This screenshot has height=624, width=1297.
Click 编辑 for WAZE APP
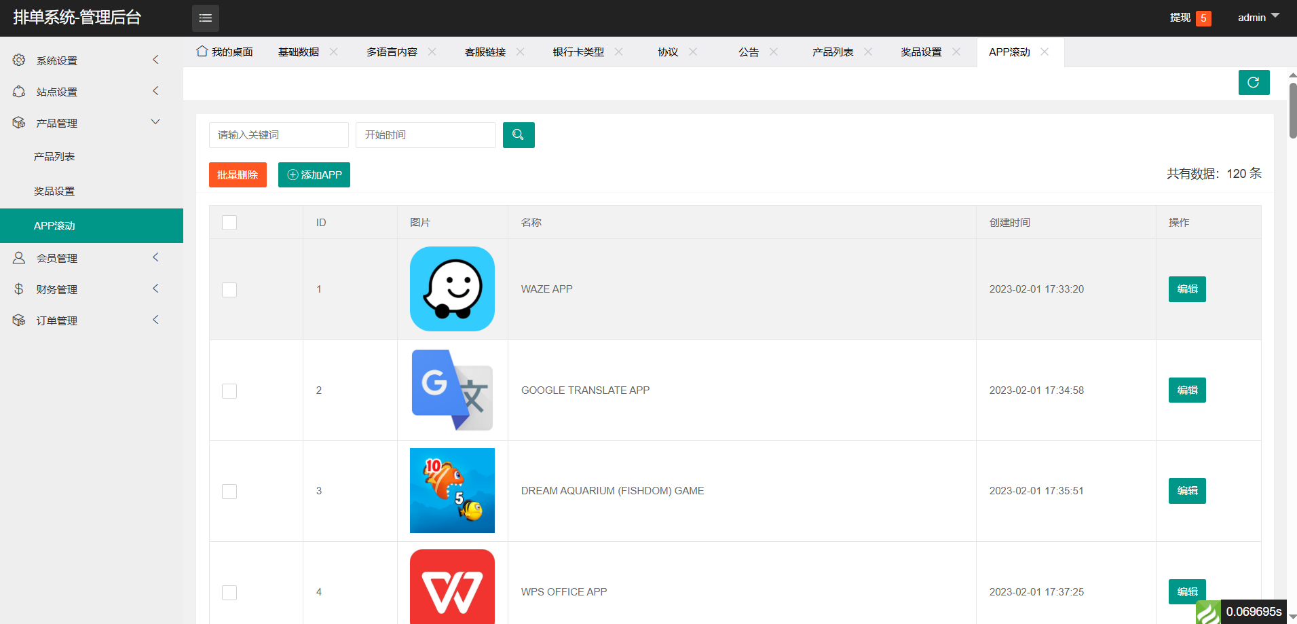click(1187, 289)
